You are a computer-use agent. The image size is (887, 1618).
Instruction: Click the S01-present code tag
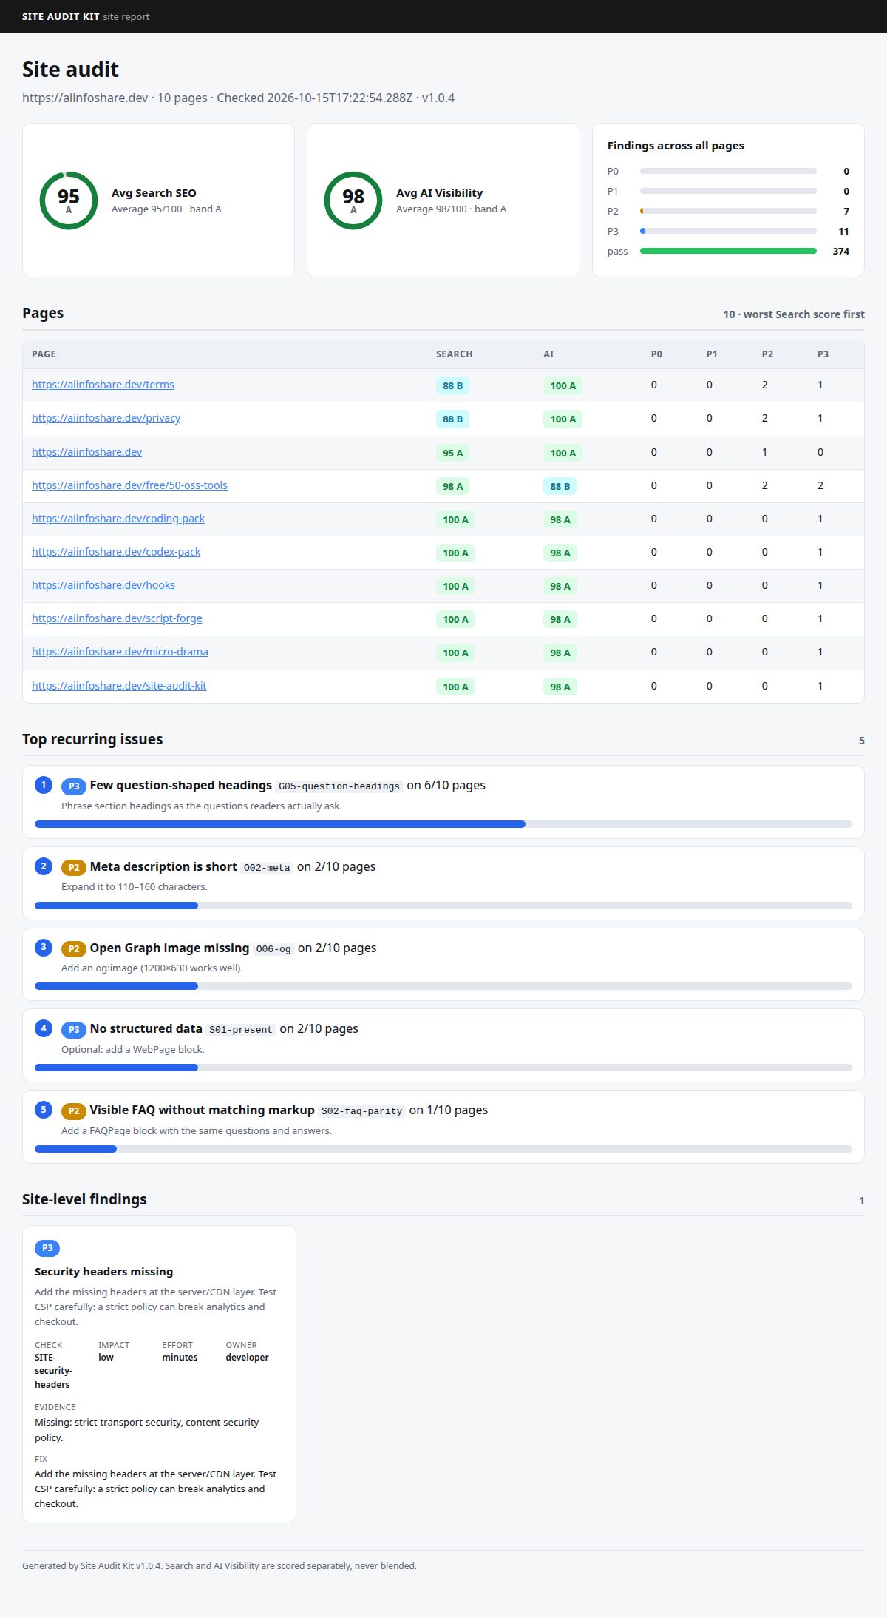[x=241, y=1029]
